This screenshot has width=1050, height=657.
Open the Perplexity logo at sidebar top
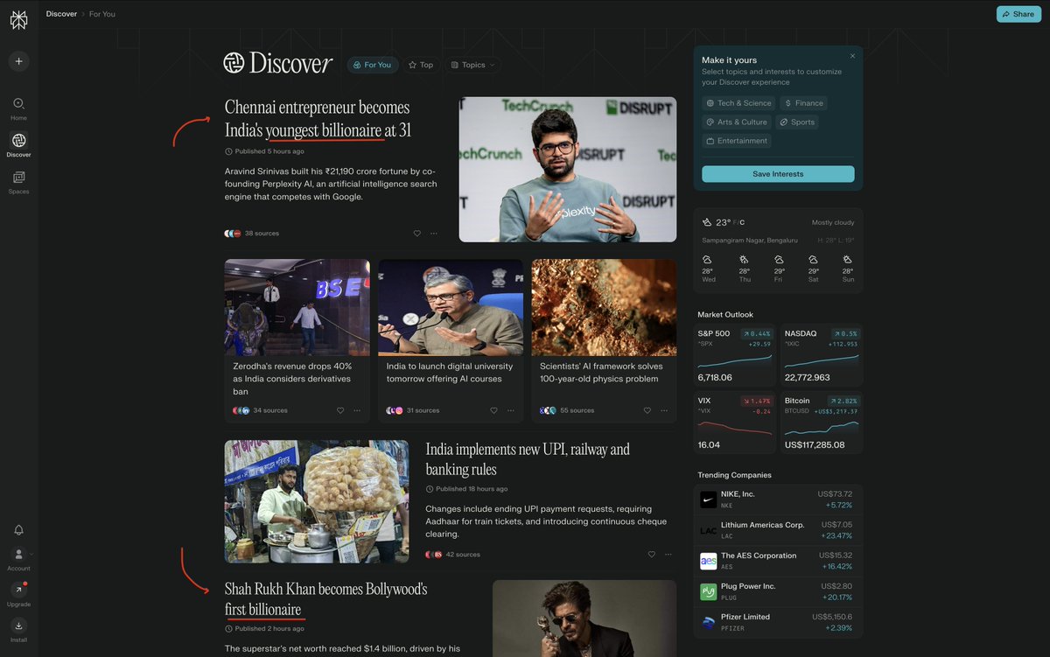point(18,20)
